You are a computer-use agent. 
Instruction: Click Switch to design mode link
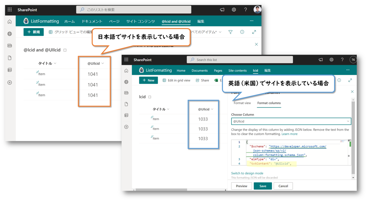coord(247,173)
